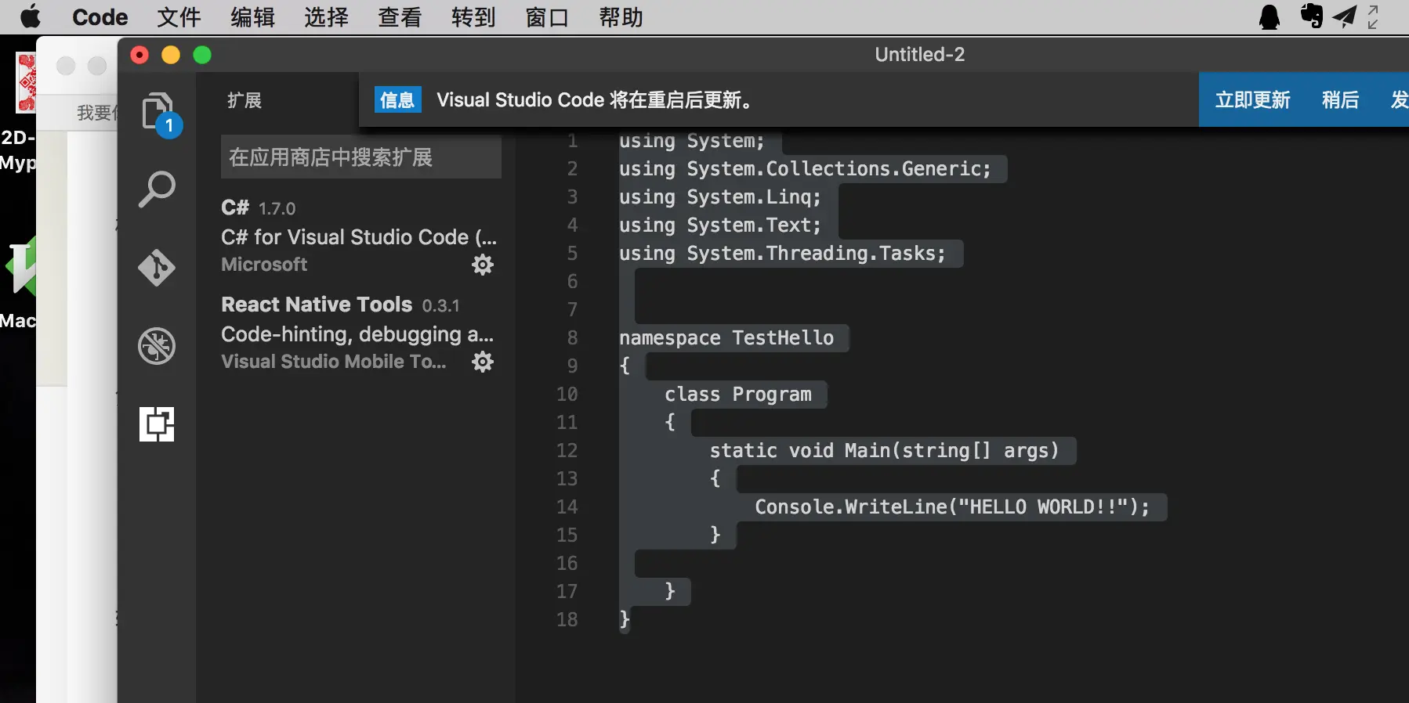Open the 转到 menu
This screenshot has width=1409, height=703.
pos(473,16)
